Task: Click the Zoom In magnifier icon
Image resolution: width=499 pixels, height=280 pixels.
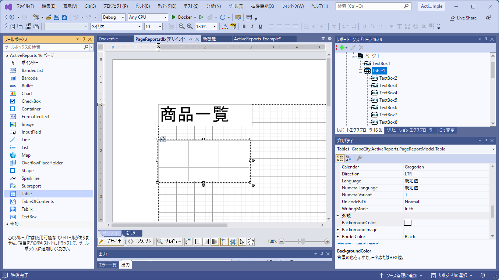Action: click(x=190, y=26)
